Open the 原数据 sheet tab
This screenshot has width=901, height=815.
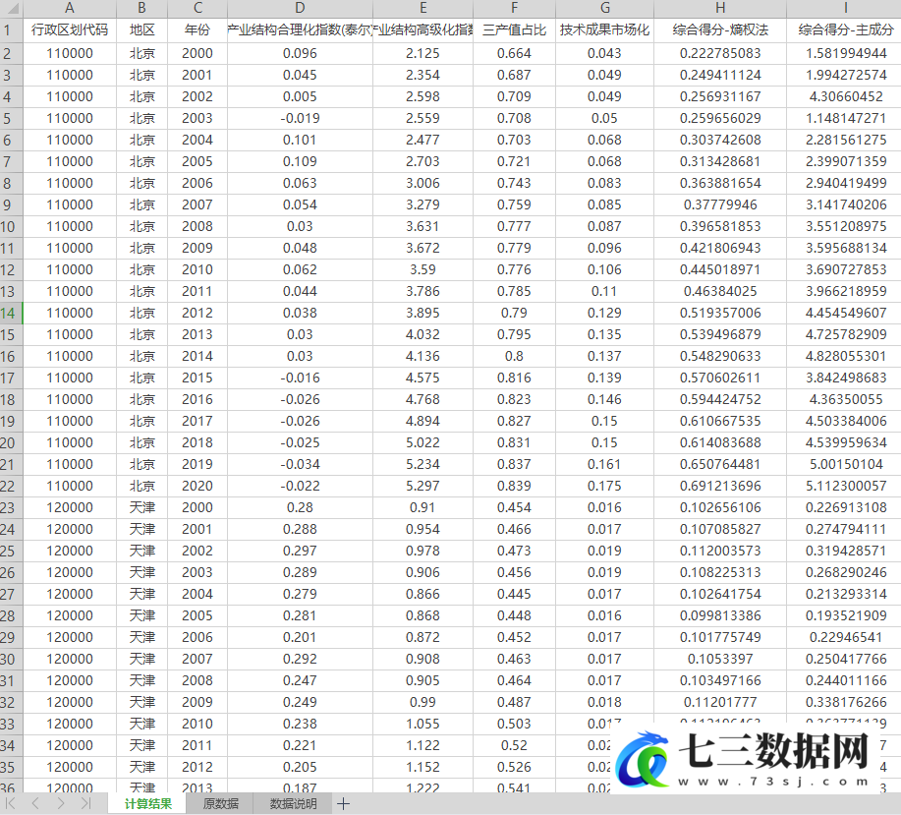(221, 803)
